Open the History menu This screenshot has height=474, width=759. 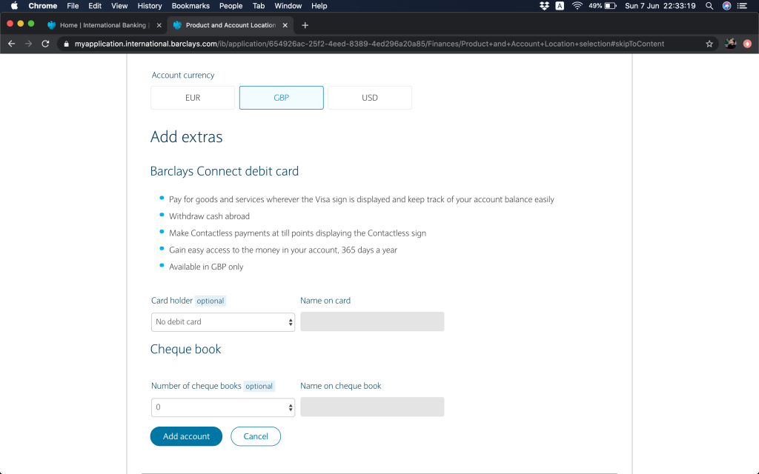click(150, 6)
